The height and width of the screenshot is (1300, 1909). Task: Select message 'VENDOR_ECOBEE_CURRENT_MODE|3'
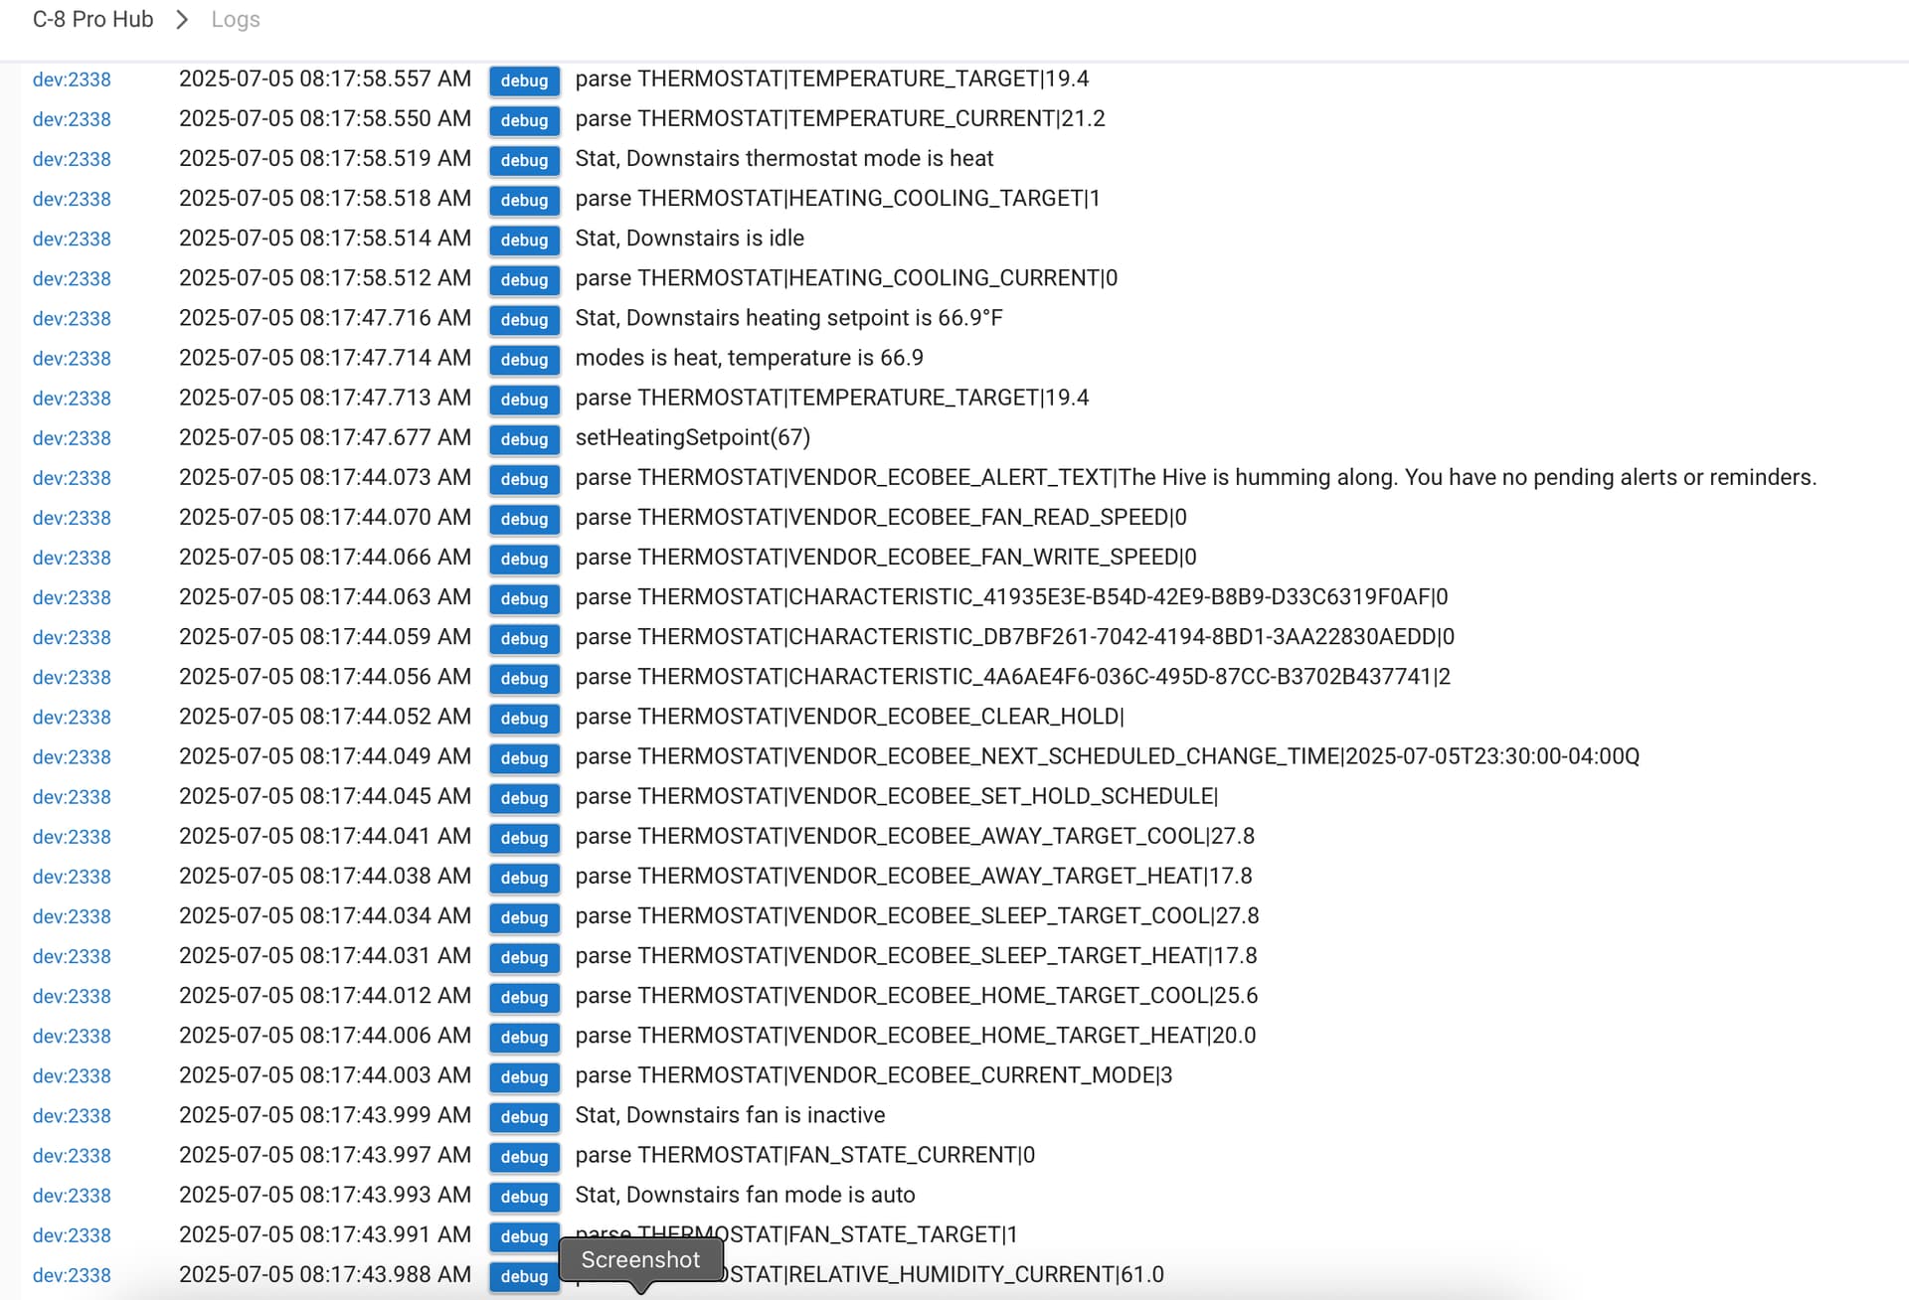[874, 1075]
